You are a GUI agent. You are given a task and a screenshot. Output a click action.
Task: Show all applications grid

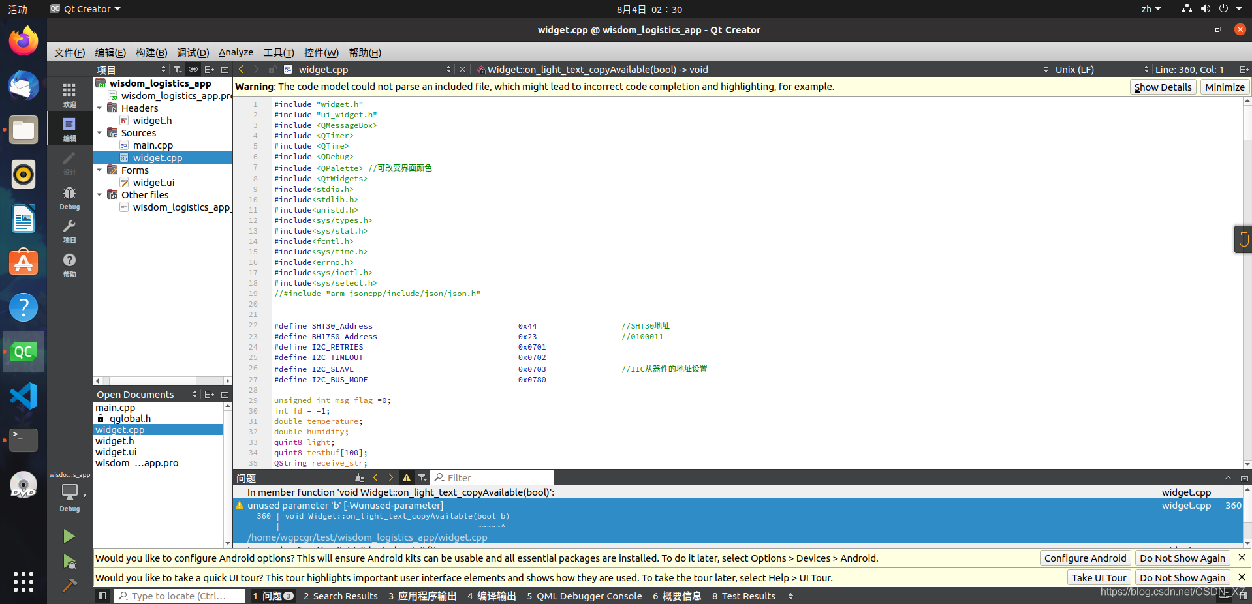23,582
